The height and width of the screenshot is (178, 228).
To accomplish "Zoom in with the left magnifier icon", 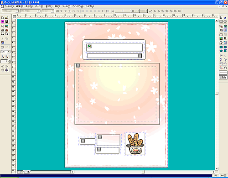I will 3,57.
